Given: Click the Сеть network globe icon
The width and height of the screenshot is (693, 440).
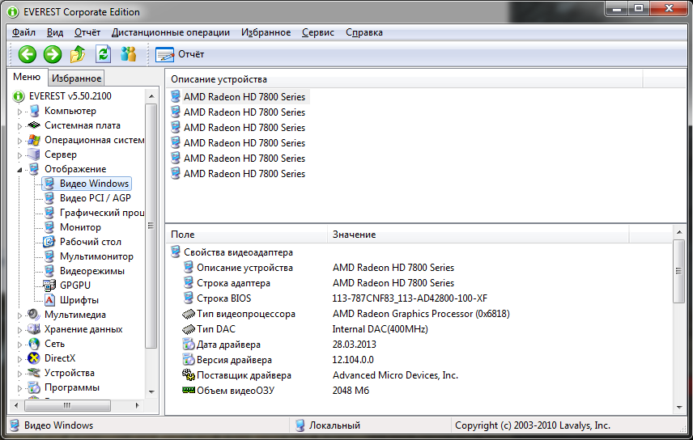Looking at the screenshot, I should coord(34,344).
